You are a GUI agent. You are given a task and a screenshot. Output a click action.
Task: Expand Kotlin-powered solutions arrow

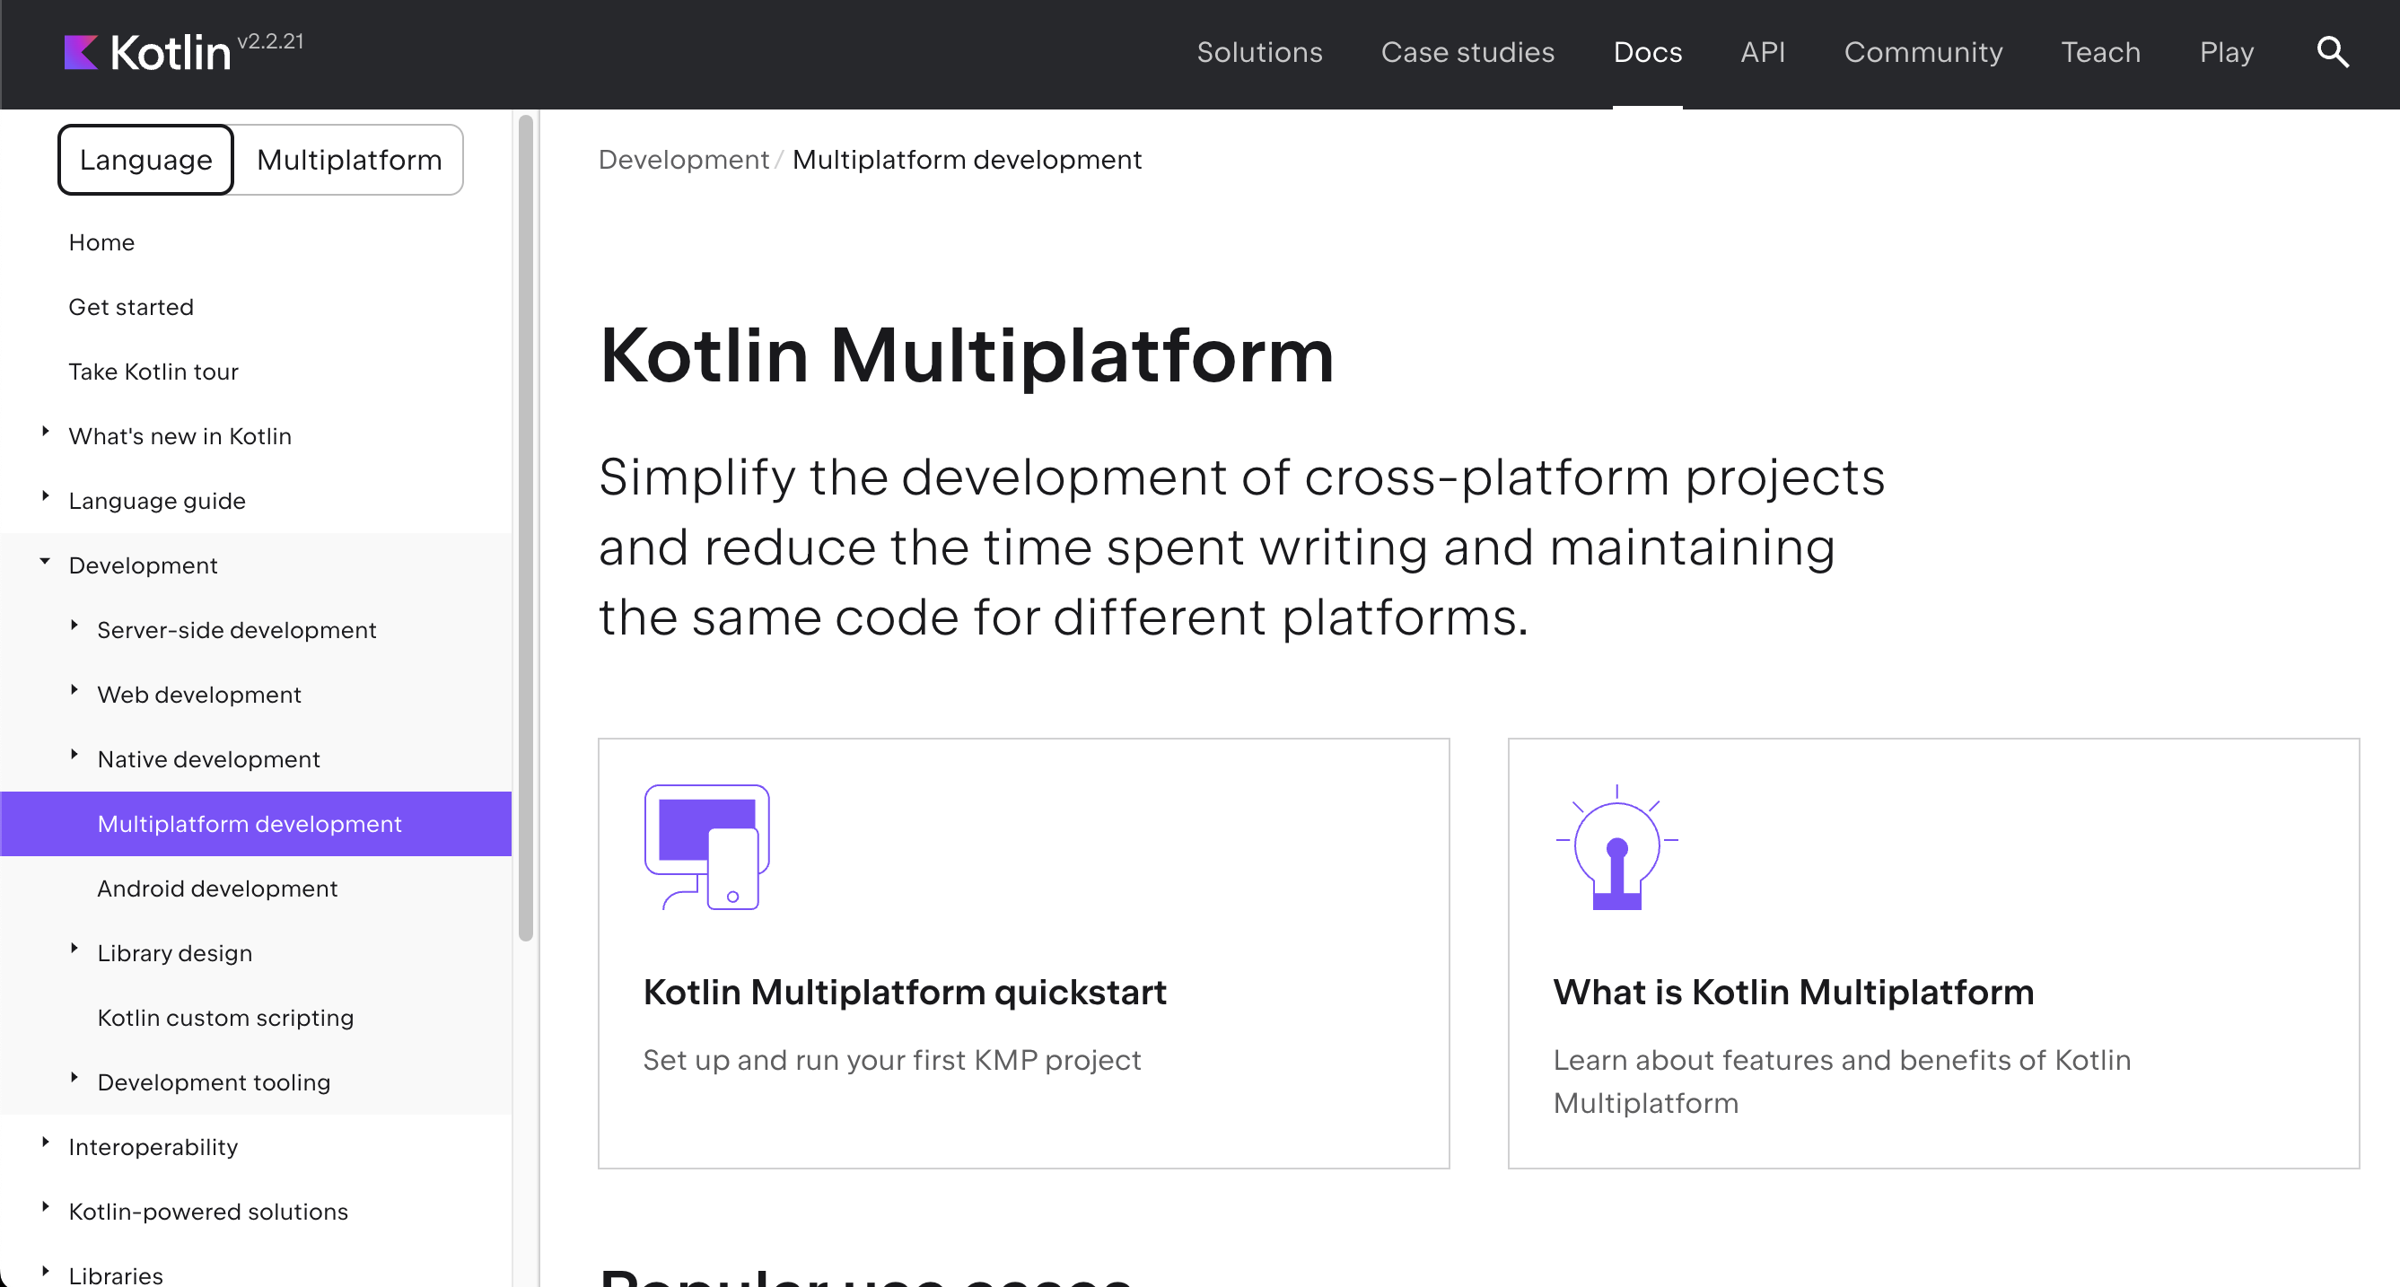(x=45, y=1207)
